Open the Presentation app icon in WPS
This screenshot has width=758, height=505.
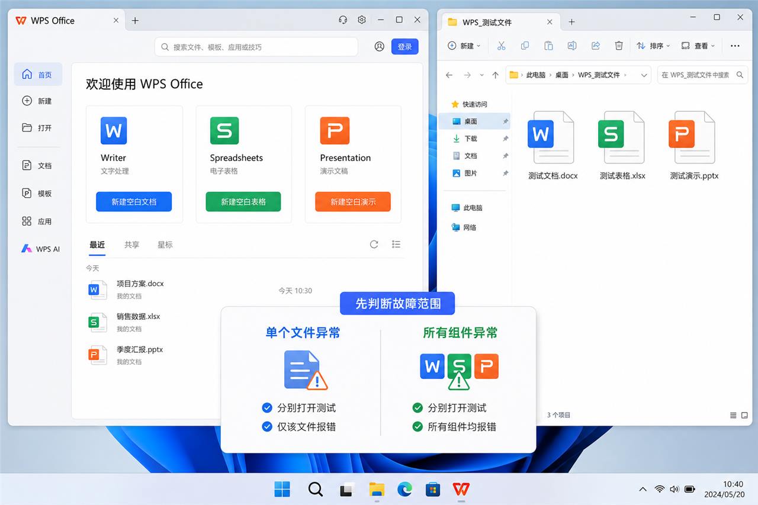pos(335,130)
